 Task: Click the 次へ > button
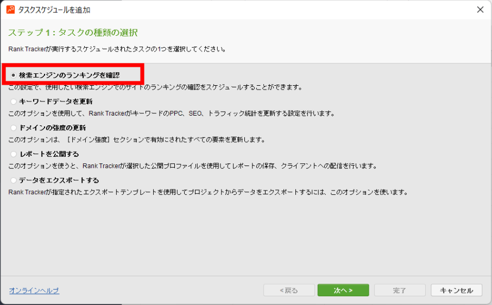pyautogui.click(x=343, y=290)
